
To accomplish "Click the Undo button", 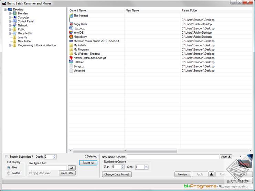I will coord(223,174).
